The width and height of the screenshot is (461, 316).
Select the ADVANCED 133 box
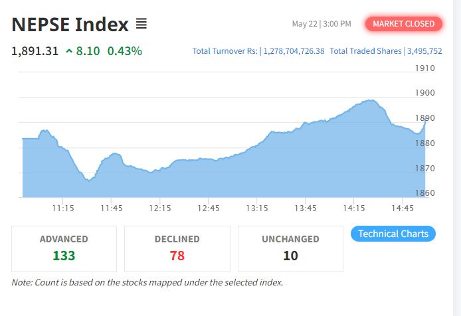pos(64,249)
